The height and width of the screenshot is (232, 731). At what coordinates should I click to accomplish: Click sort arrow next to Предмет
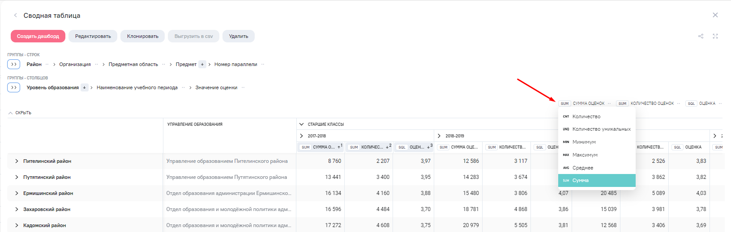(202, 64)
